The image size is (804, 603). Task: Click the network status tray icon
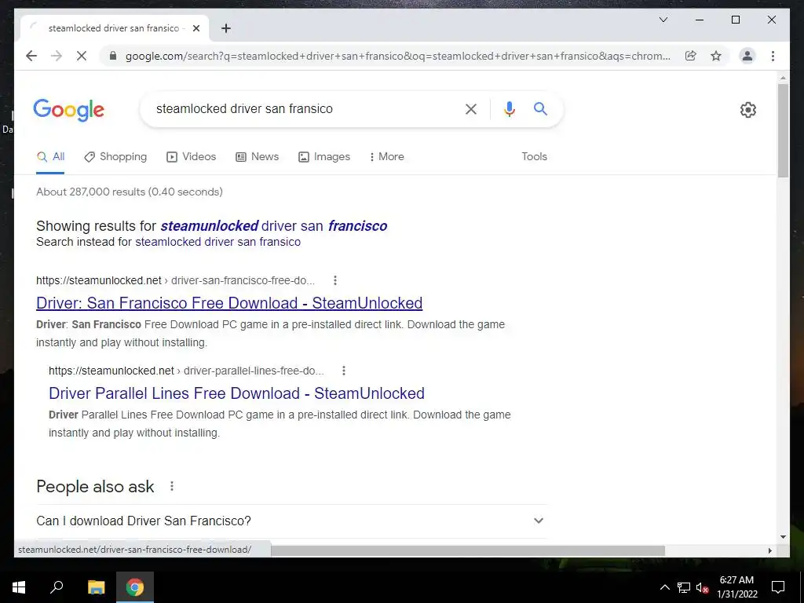(x=684, y=587)
